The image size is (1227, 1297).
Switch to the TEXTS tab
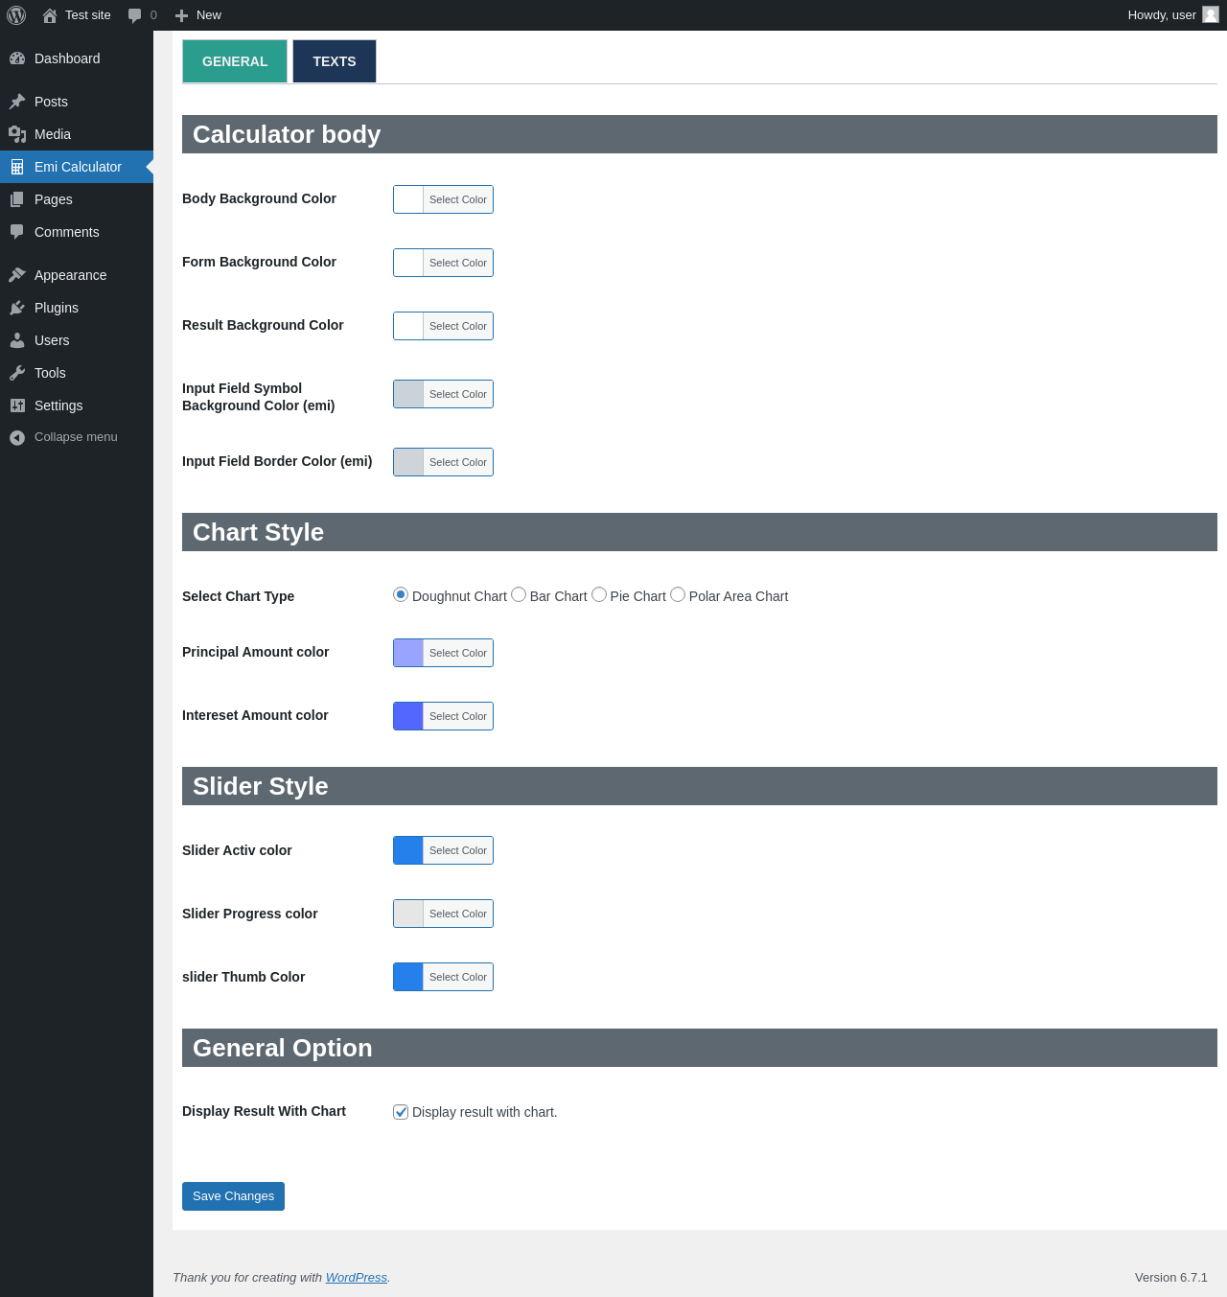pyautogui.click(x=335, y=61)
